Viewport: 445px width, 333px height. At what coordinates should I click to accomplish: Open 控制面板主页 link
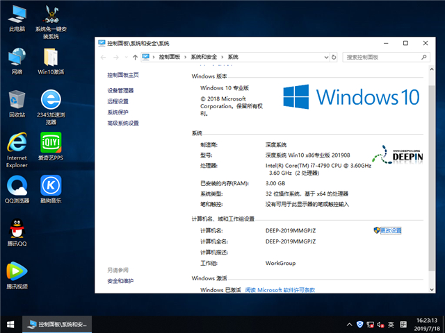(x=123, y=75)
